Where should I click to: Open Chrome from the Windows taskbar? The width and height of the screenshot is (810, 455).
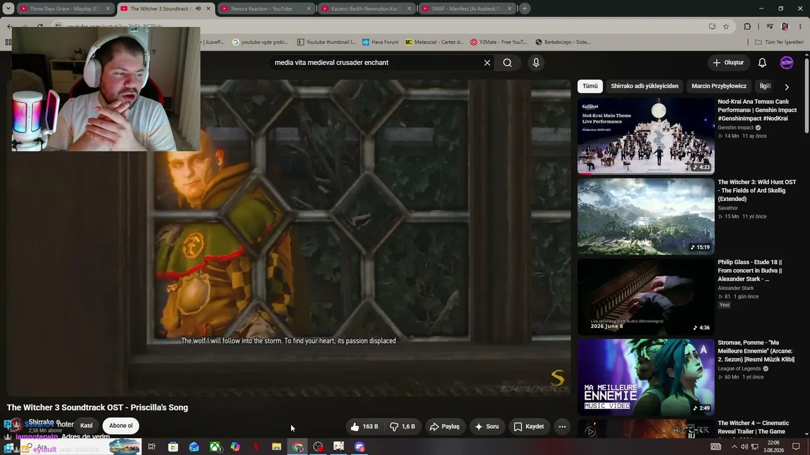297,447
